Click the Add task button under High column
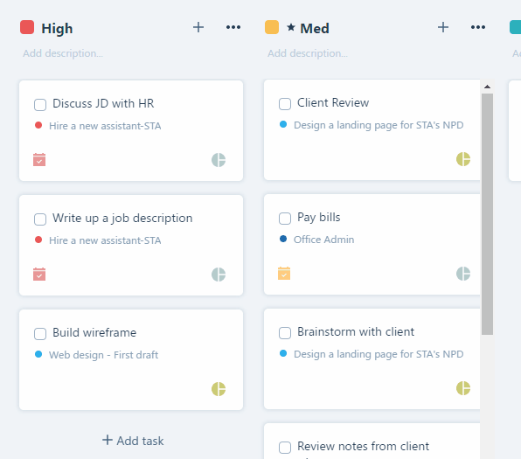The image size is (521, 459). pos(133,441)
